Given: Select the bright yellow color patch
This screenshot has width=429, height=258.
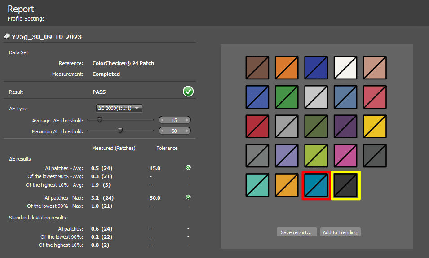Looking at the screenshot, I should click(x=375, y=126).
